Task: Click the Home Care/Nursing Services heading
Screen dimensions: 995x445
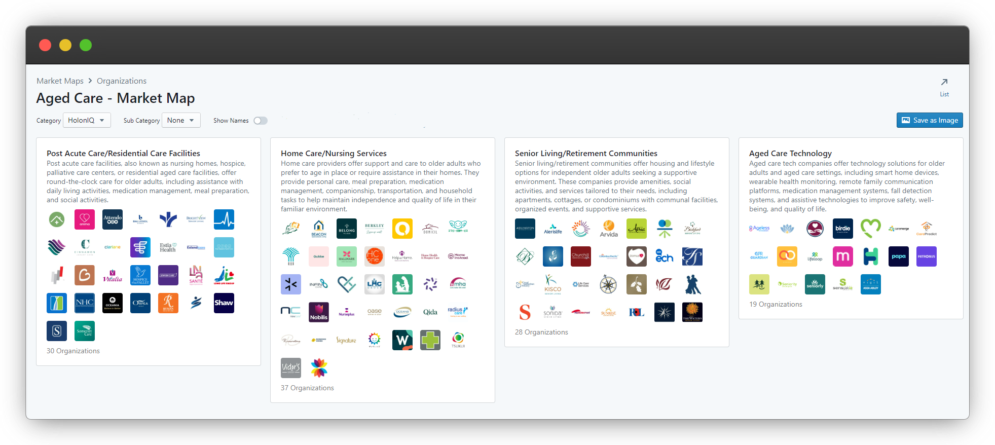Action: click(334, 153)
